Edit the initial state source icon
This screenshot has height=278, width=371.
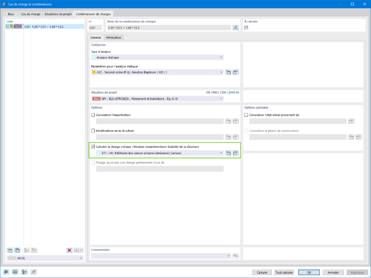pyautogui.click(x=351, y=121)
